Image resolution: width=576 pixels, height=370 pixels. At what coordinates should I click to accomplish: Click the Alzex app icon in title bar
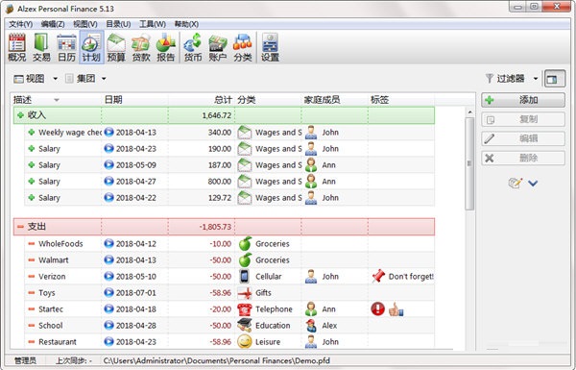[10, 9]
